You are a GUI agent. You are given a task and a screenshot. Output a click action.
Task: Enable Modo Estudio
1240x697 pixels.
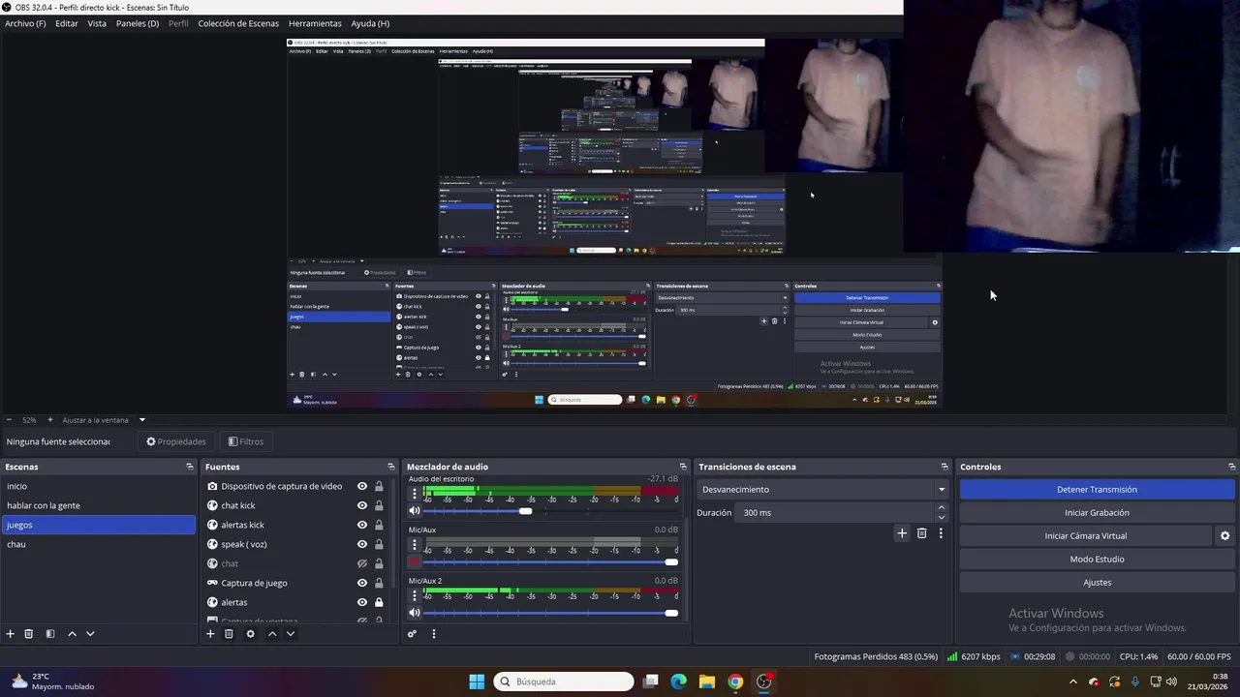[1097, 560]
